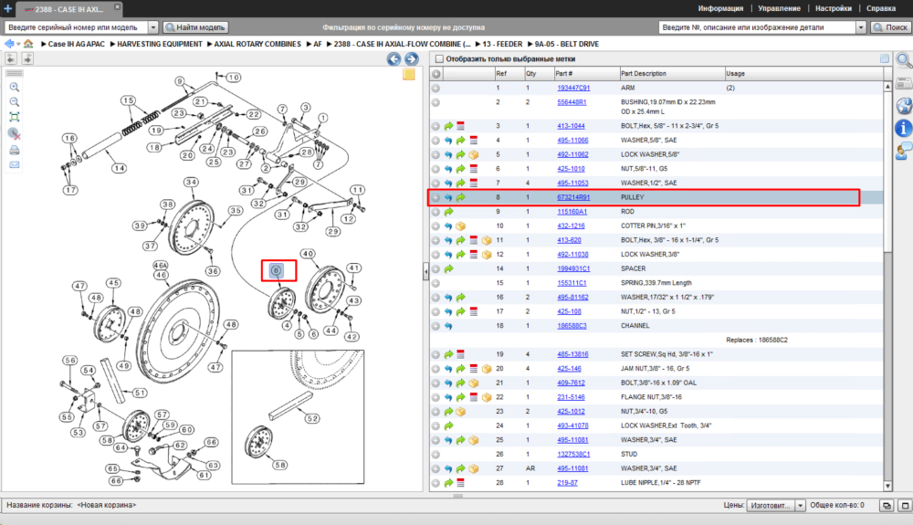Open basket window icon in status bar
This screenshot has height=525, width=913.
pos(887,505)
